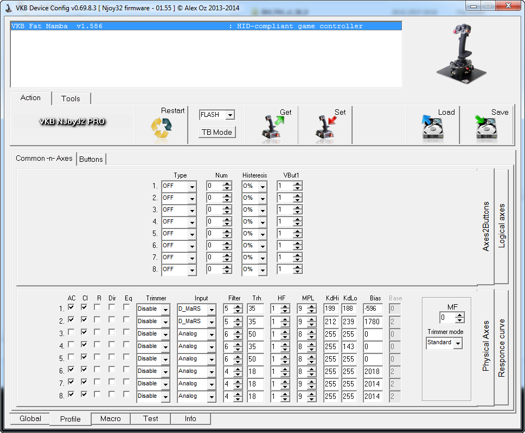Screen dimensions: 525x433
Task: Select the Info bottom tab
Action: [x=190, y=418]
